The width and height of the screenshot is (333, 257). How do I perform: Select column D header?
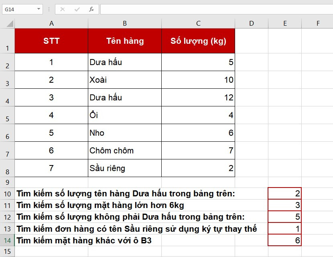pyautogui.click(x=252, y=23)
